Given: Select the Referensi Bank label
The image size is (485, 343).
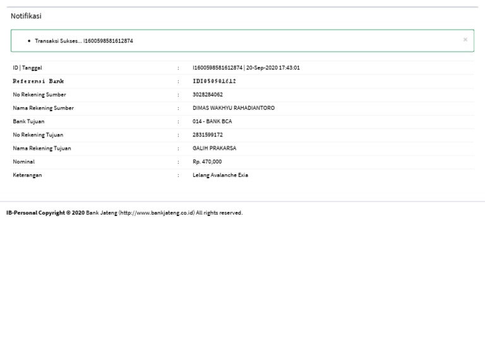Looking at the screenshot, I should point(38,81).
